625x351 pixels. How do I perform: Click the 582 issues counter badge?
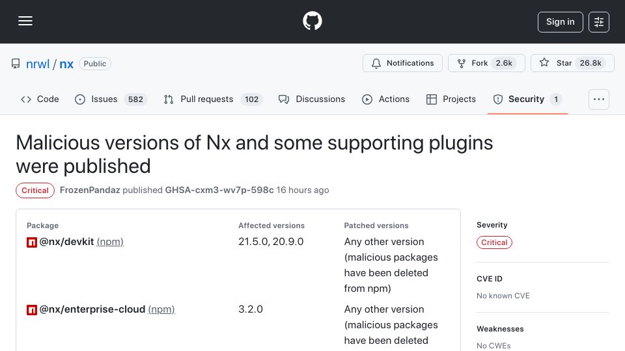click(135, 99)
